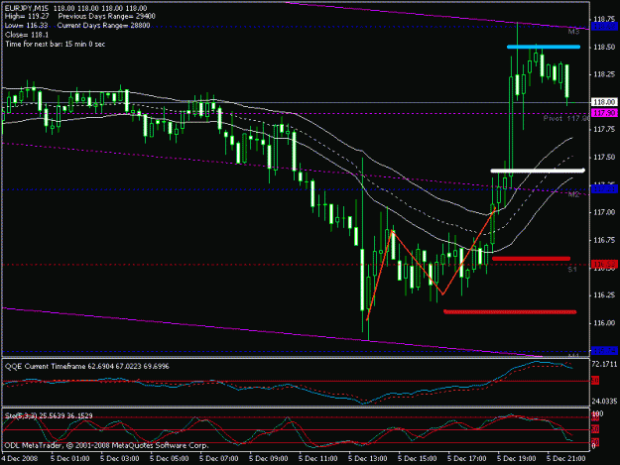Click the white 118.00 current price tag
Image resolution: width=620 pixels, height=465 pixels.
pos(604,102)
